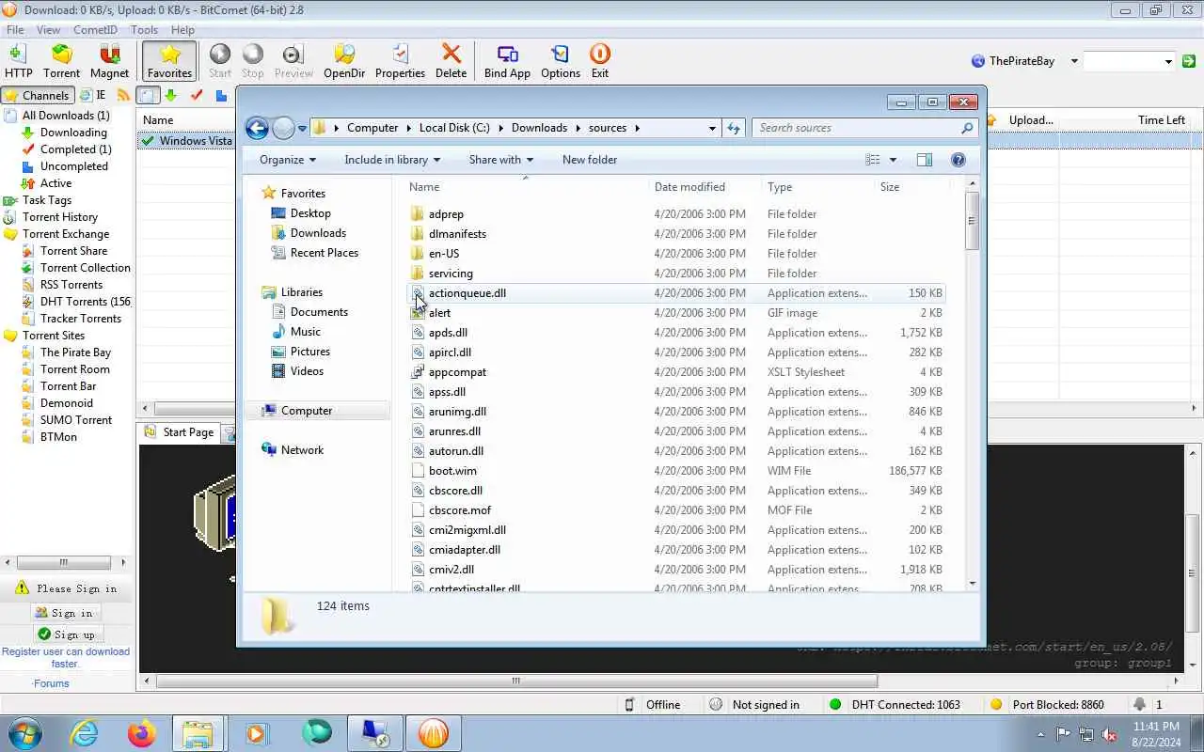Click the Register user can download faster link
The image size is (1204, 752).
click(x=66, y=657)
